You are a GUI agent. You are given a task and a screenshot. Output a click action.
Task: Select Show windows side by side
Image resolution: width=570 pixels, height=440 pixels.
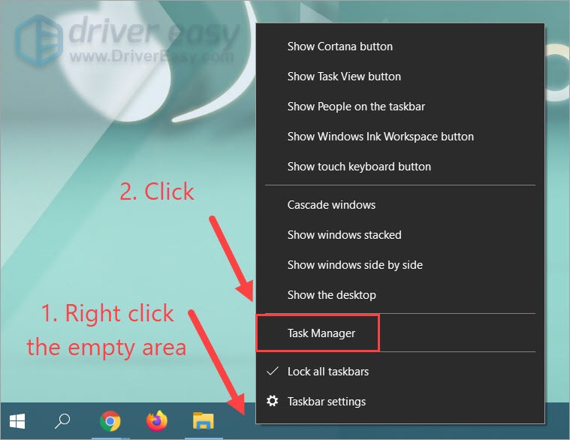click(x=354, y=265)
